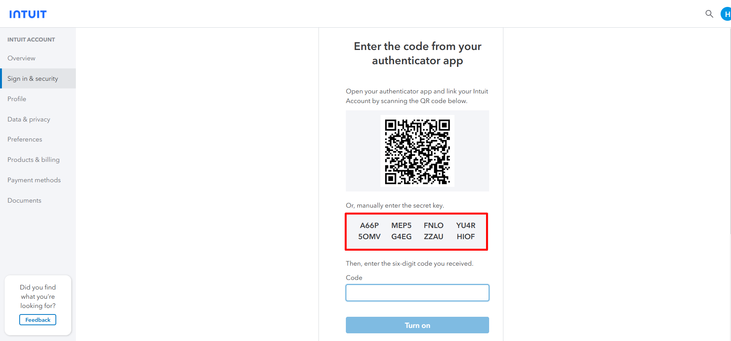Screen dimensions: 731x341
Task: Click the secret key ZZAU segment
Action: [434, 237]
